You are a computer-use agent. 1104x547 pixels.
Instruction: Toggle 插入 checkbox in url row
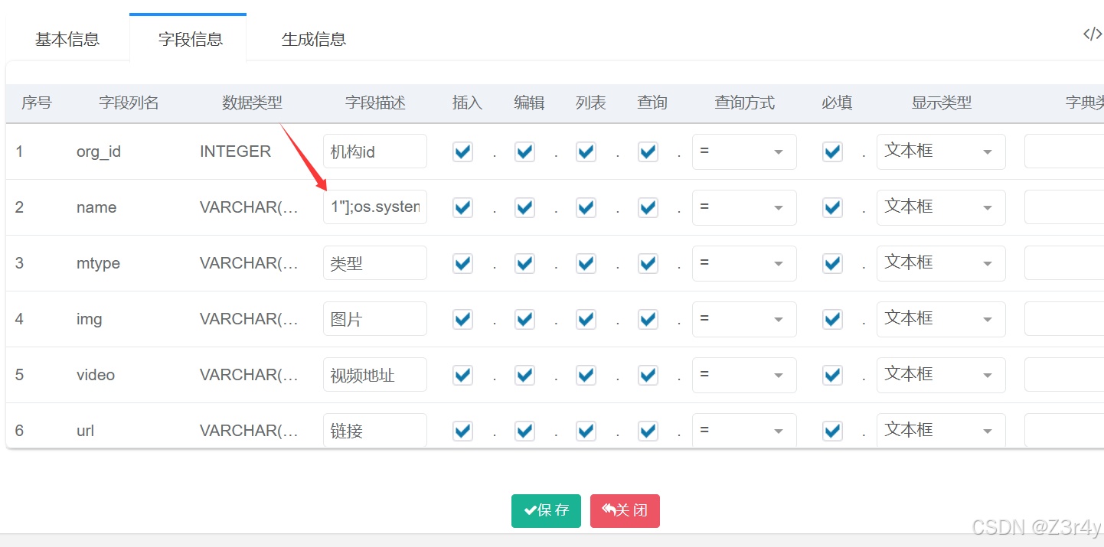pyautogui.click(x=462, y=431)
